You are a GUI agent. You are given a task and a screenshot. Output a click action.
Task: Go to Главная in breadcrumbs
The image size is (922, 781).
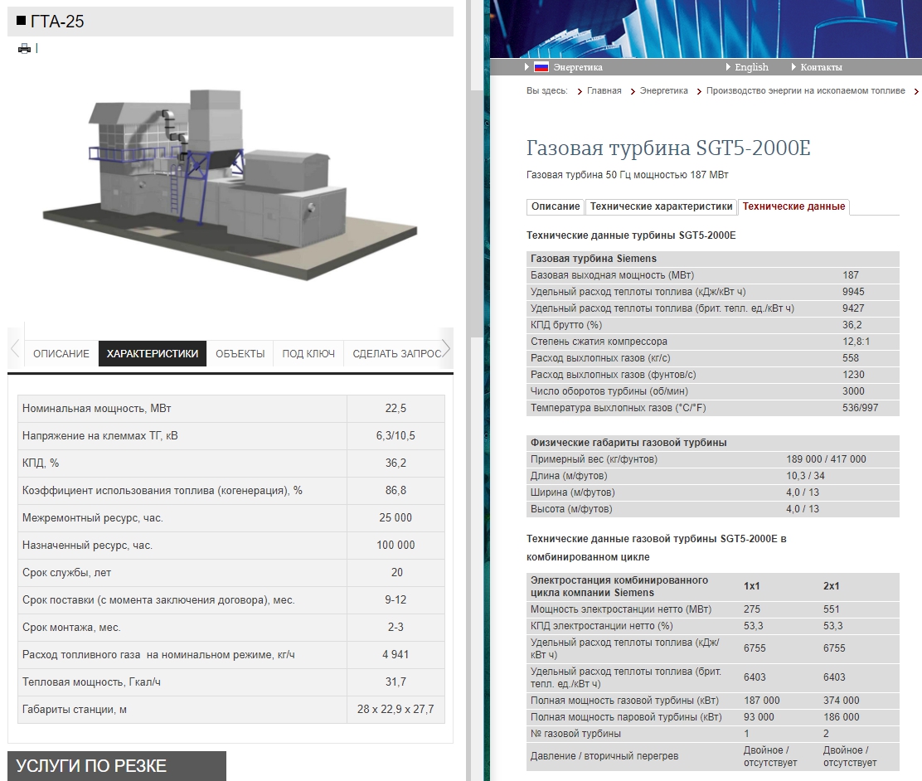(604, 90)
